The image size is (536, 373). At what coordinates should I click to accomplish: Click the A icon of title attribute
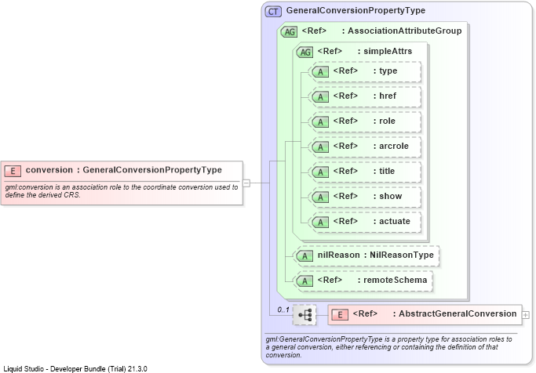[x=320, y=172]
